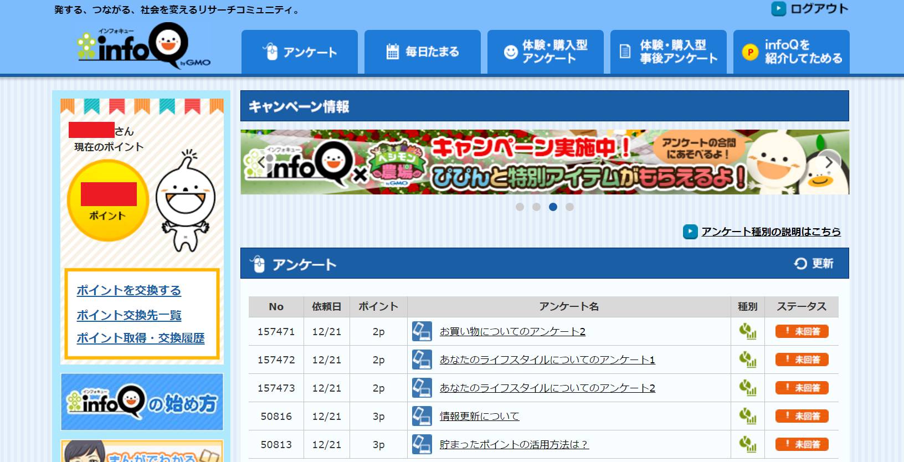Open survey お買い物についてのアンケート2

(x=512, y=331)
